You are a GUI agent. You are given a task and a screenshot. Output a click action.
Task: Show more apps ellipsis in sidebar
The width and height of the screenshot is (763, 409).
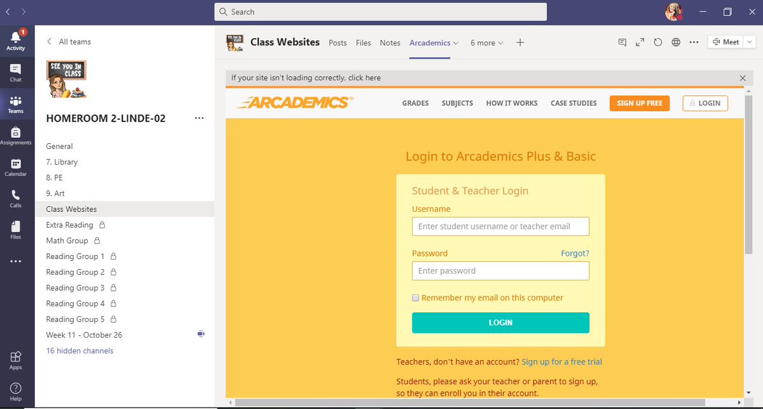16,261
